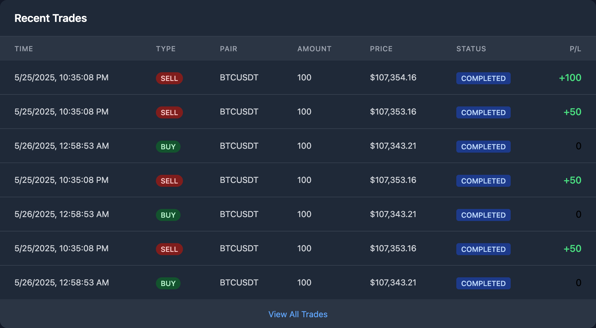Click the TYPE column header

166,49
